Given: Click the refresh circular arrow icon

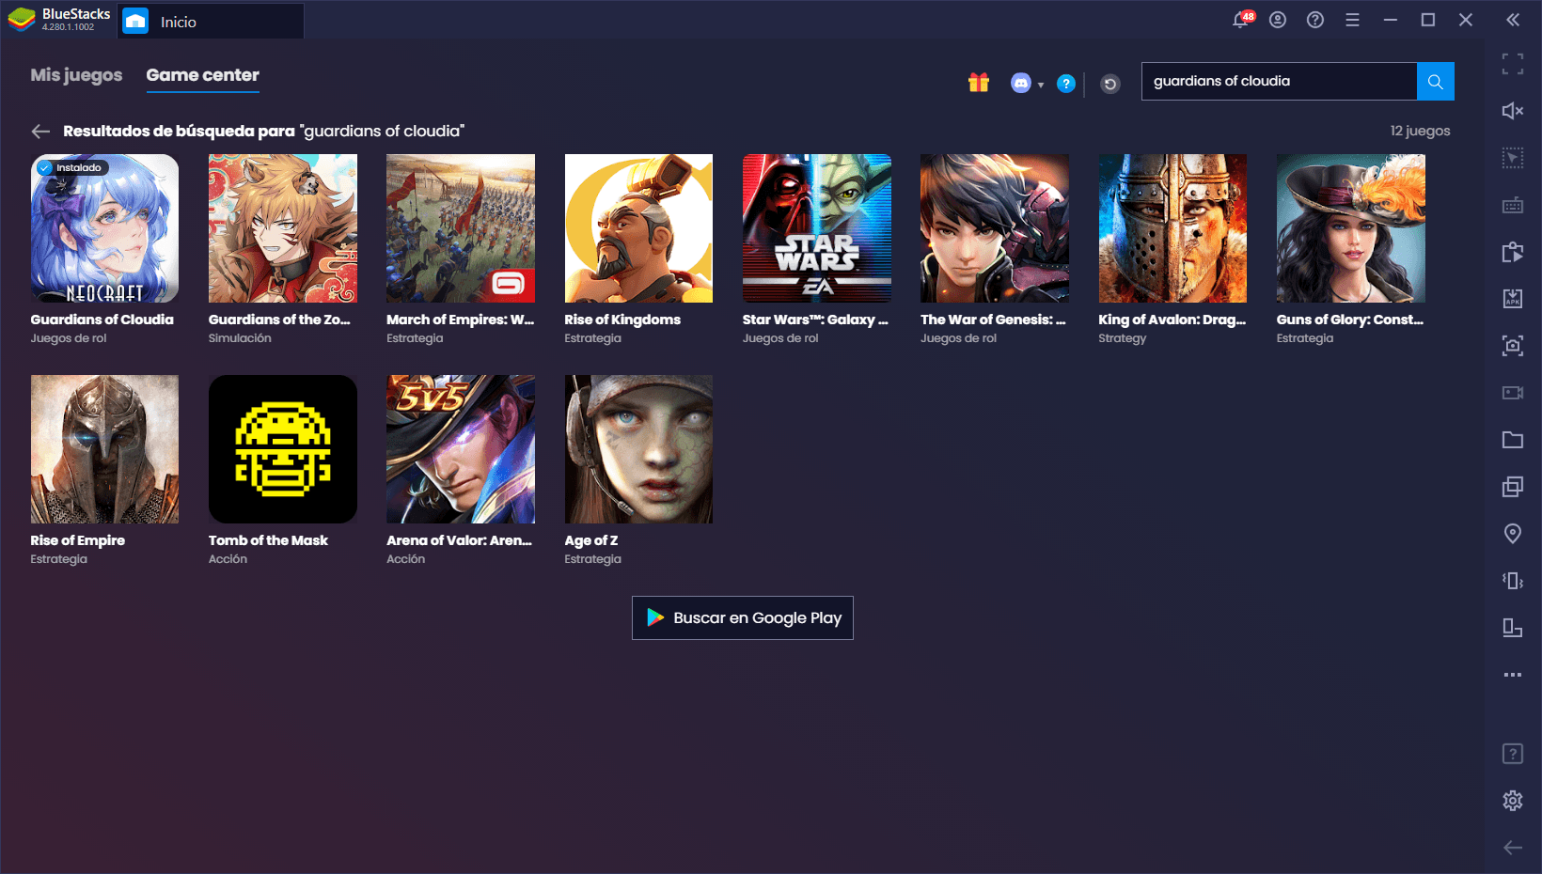Looking at the screenshot, I should [x=1110, y=84].
